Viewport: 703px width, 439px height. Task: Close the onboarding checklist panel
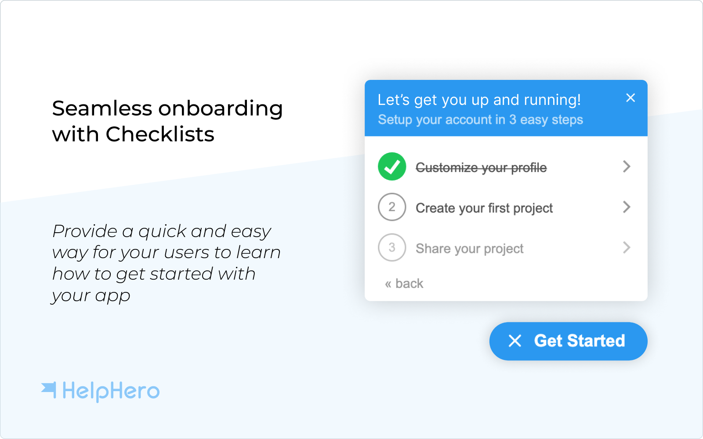(x=630, y=98)
